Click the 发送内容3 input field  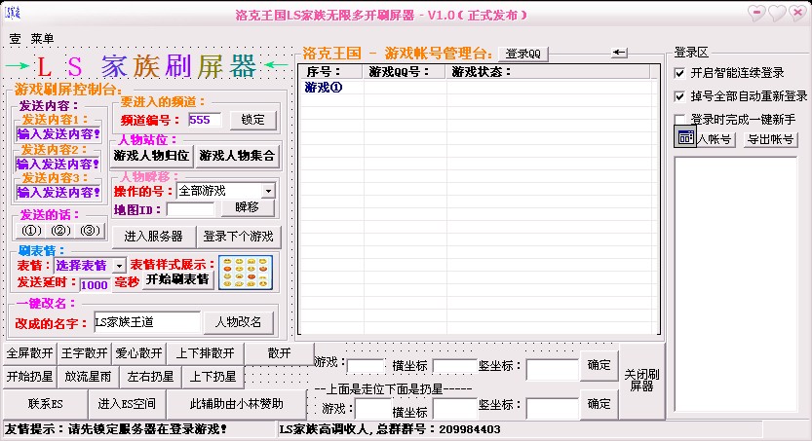pyautogui.click(x=58, y=193)
